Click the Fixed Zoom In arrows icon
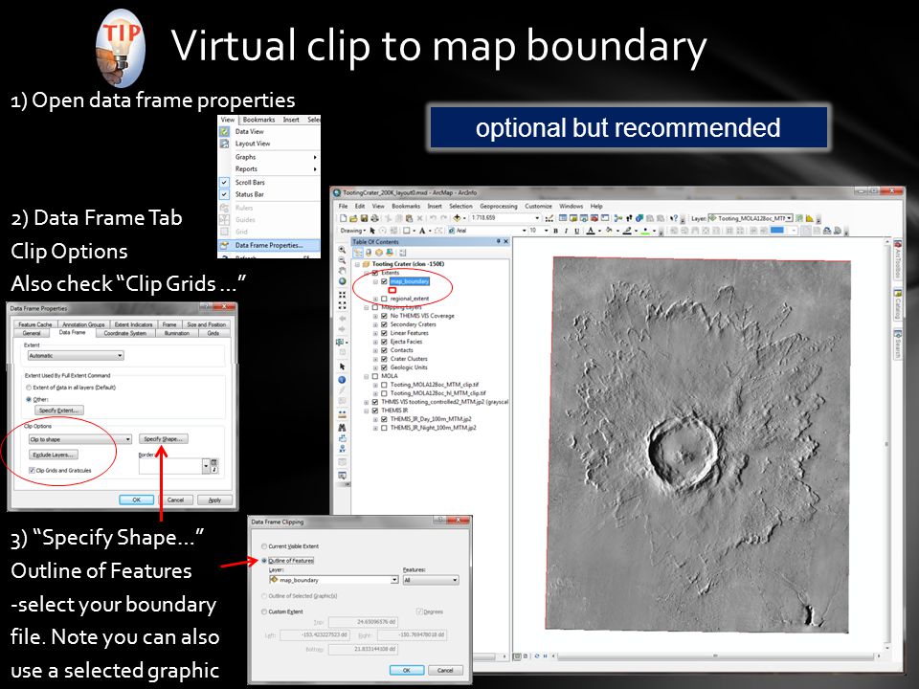 coord(343,295)
